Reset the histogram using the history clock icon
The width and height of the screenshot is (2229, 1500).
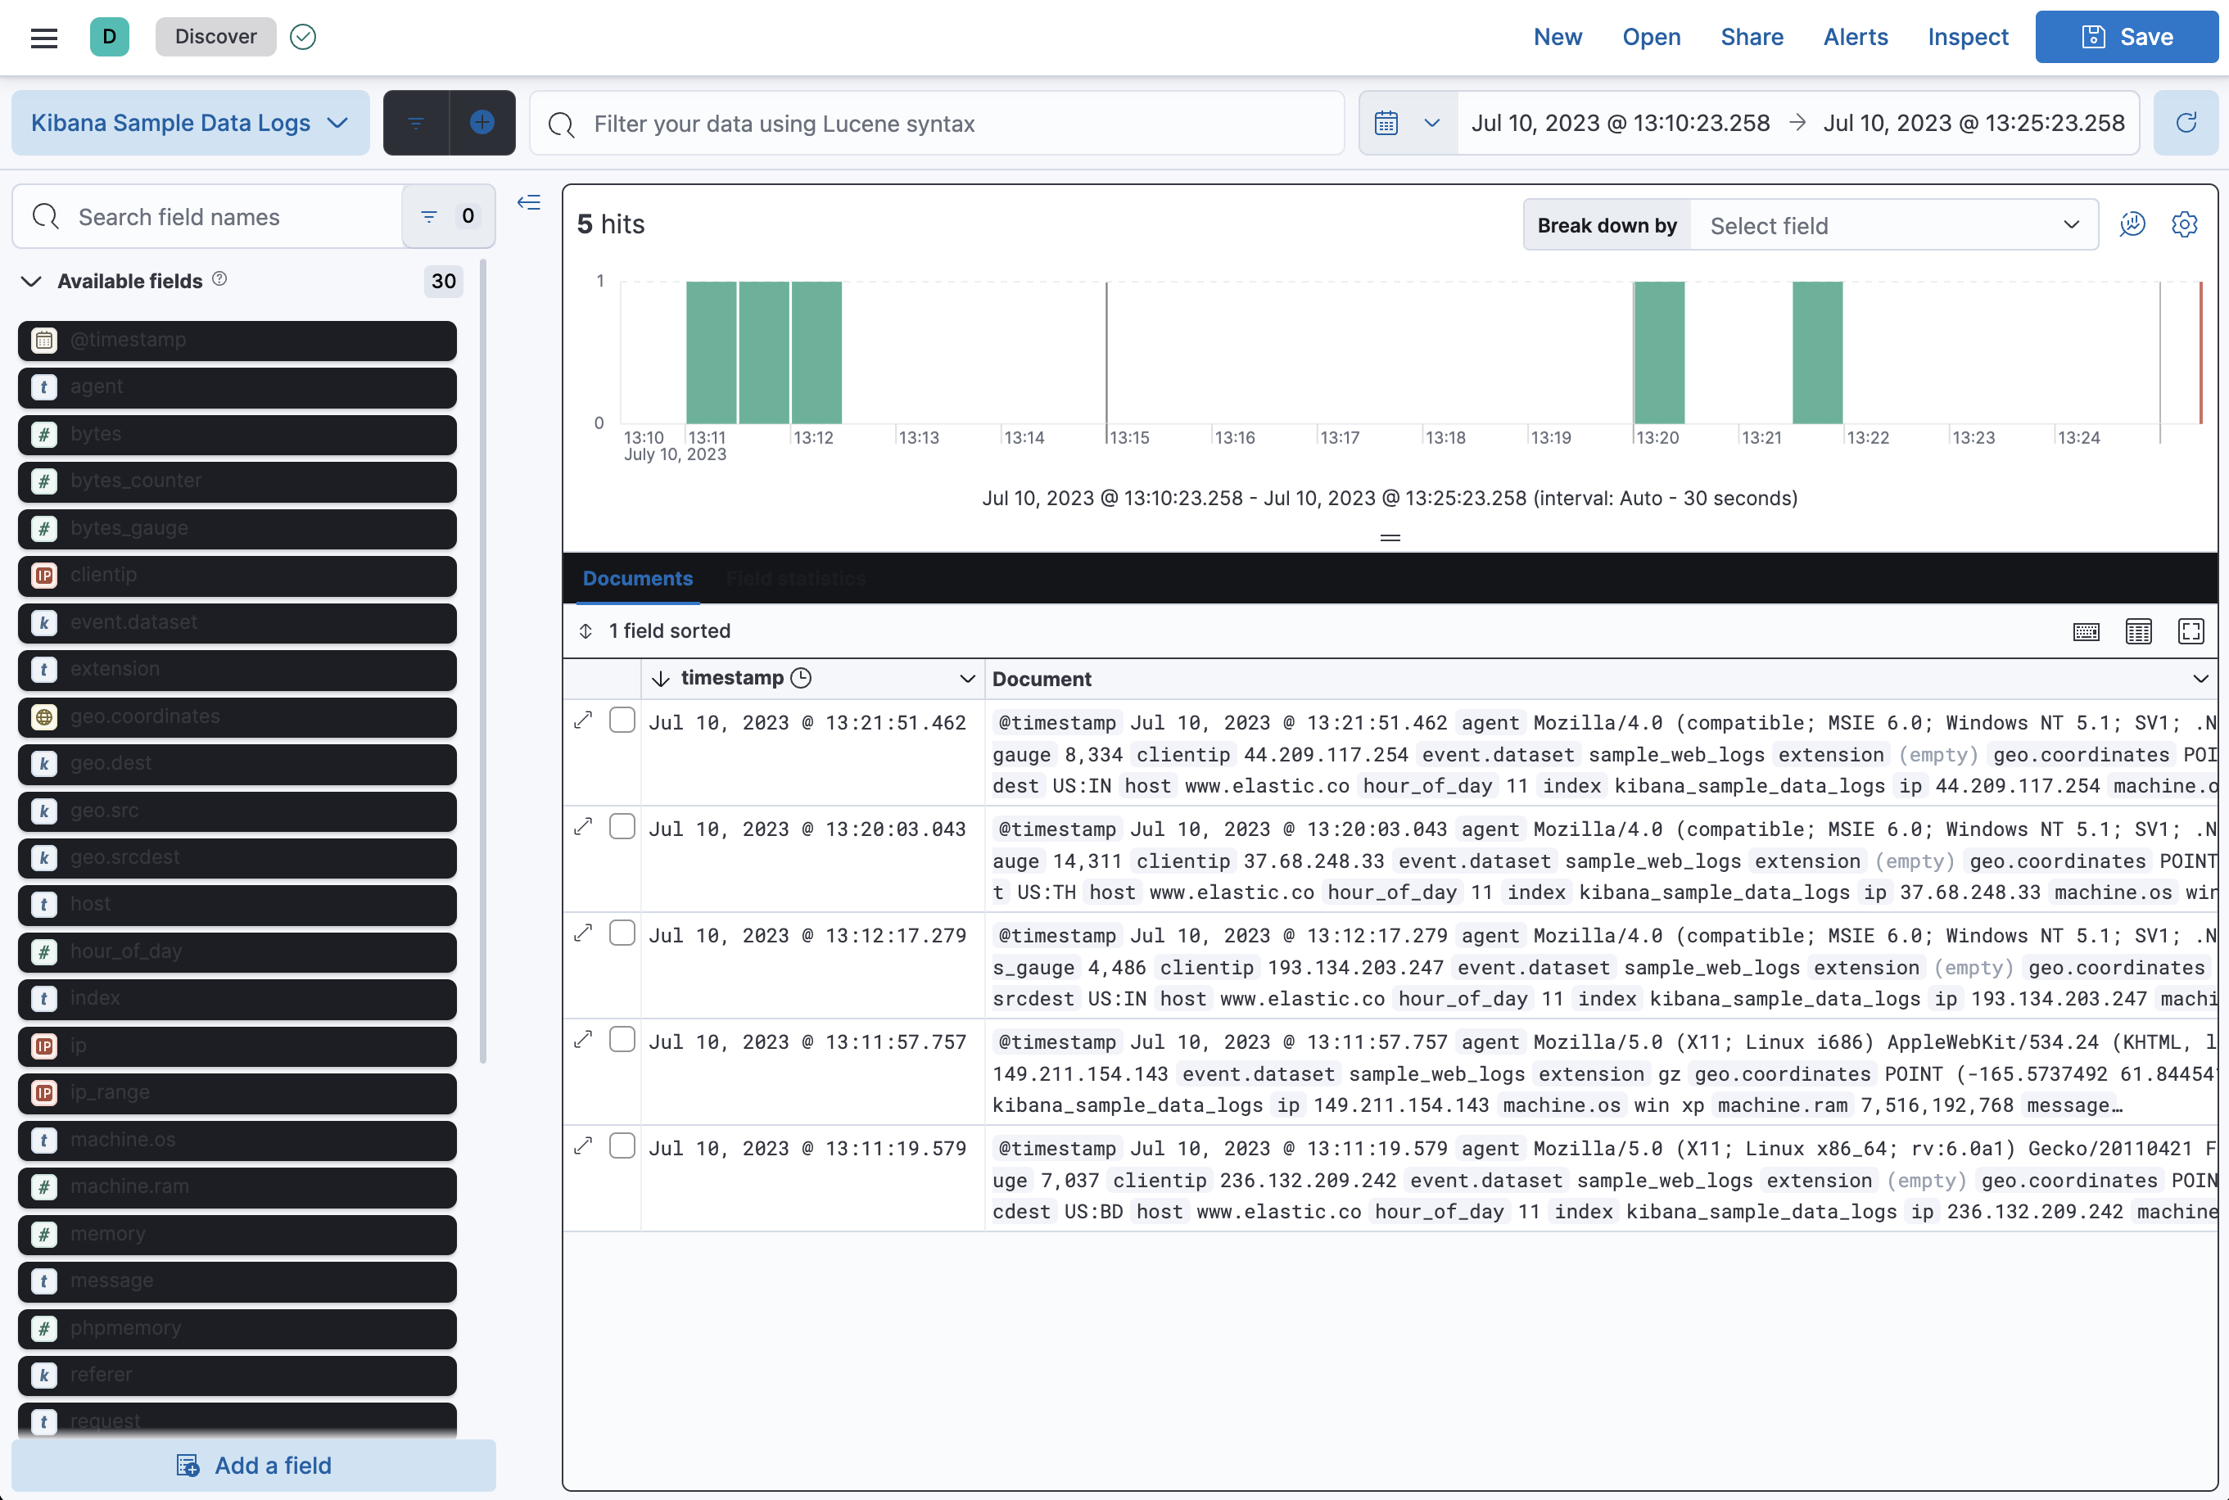tap(2132, 224)
